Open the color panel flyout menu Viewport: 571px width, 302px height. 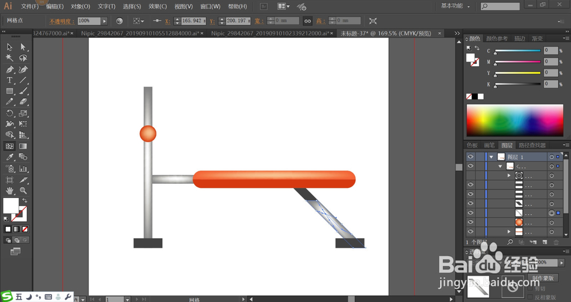[566, 38]
